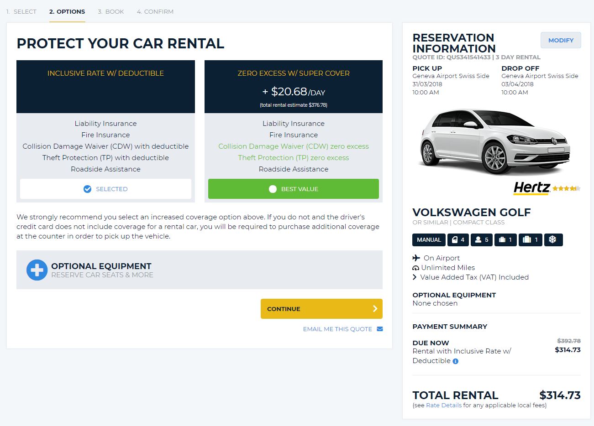Click the envelope icon beside email quote
The image size is (594, 426).
pyautogui.click(x=380, y=329)
